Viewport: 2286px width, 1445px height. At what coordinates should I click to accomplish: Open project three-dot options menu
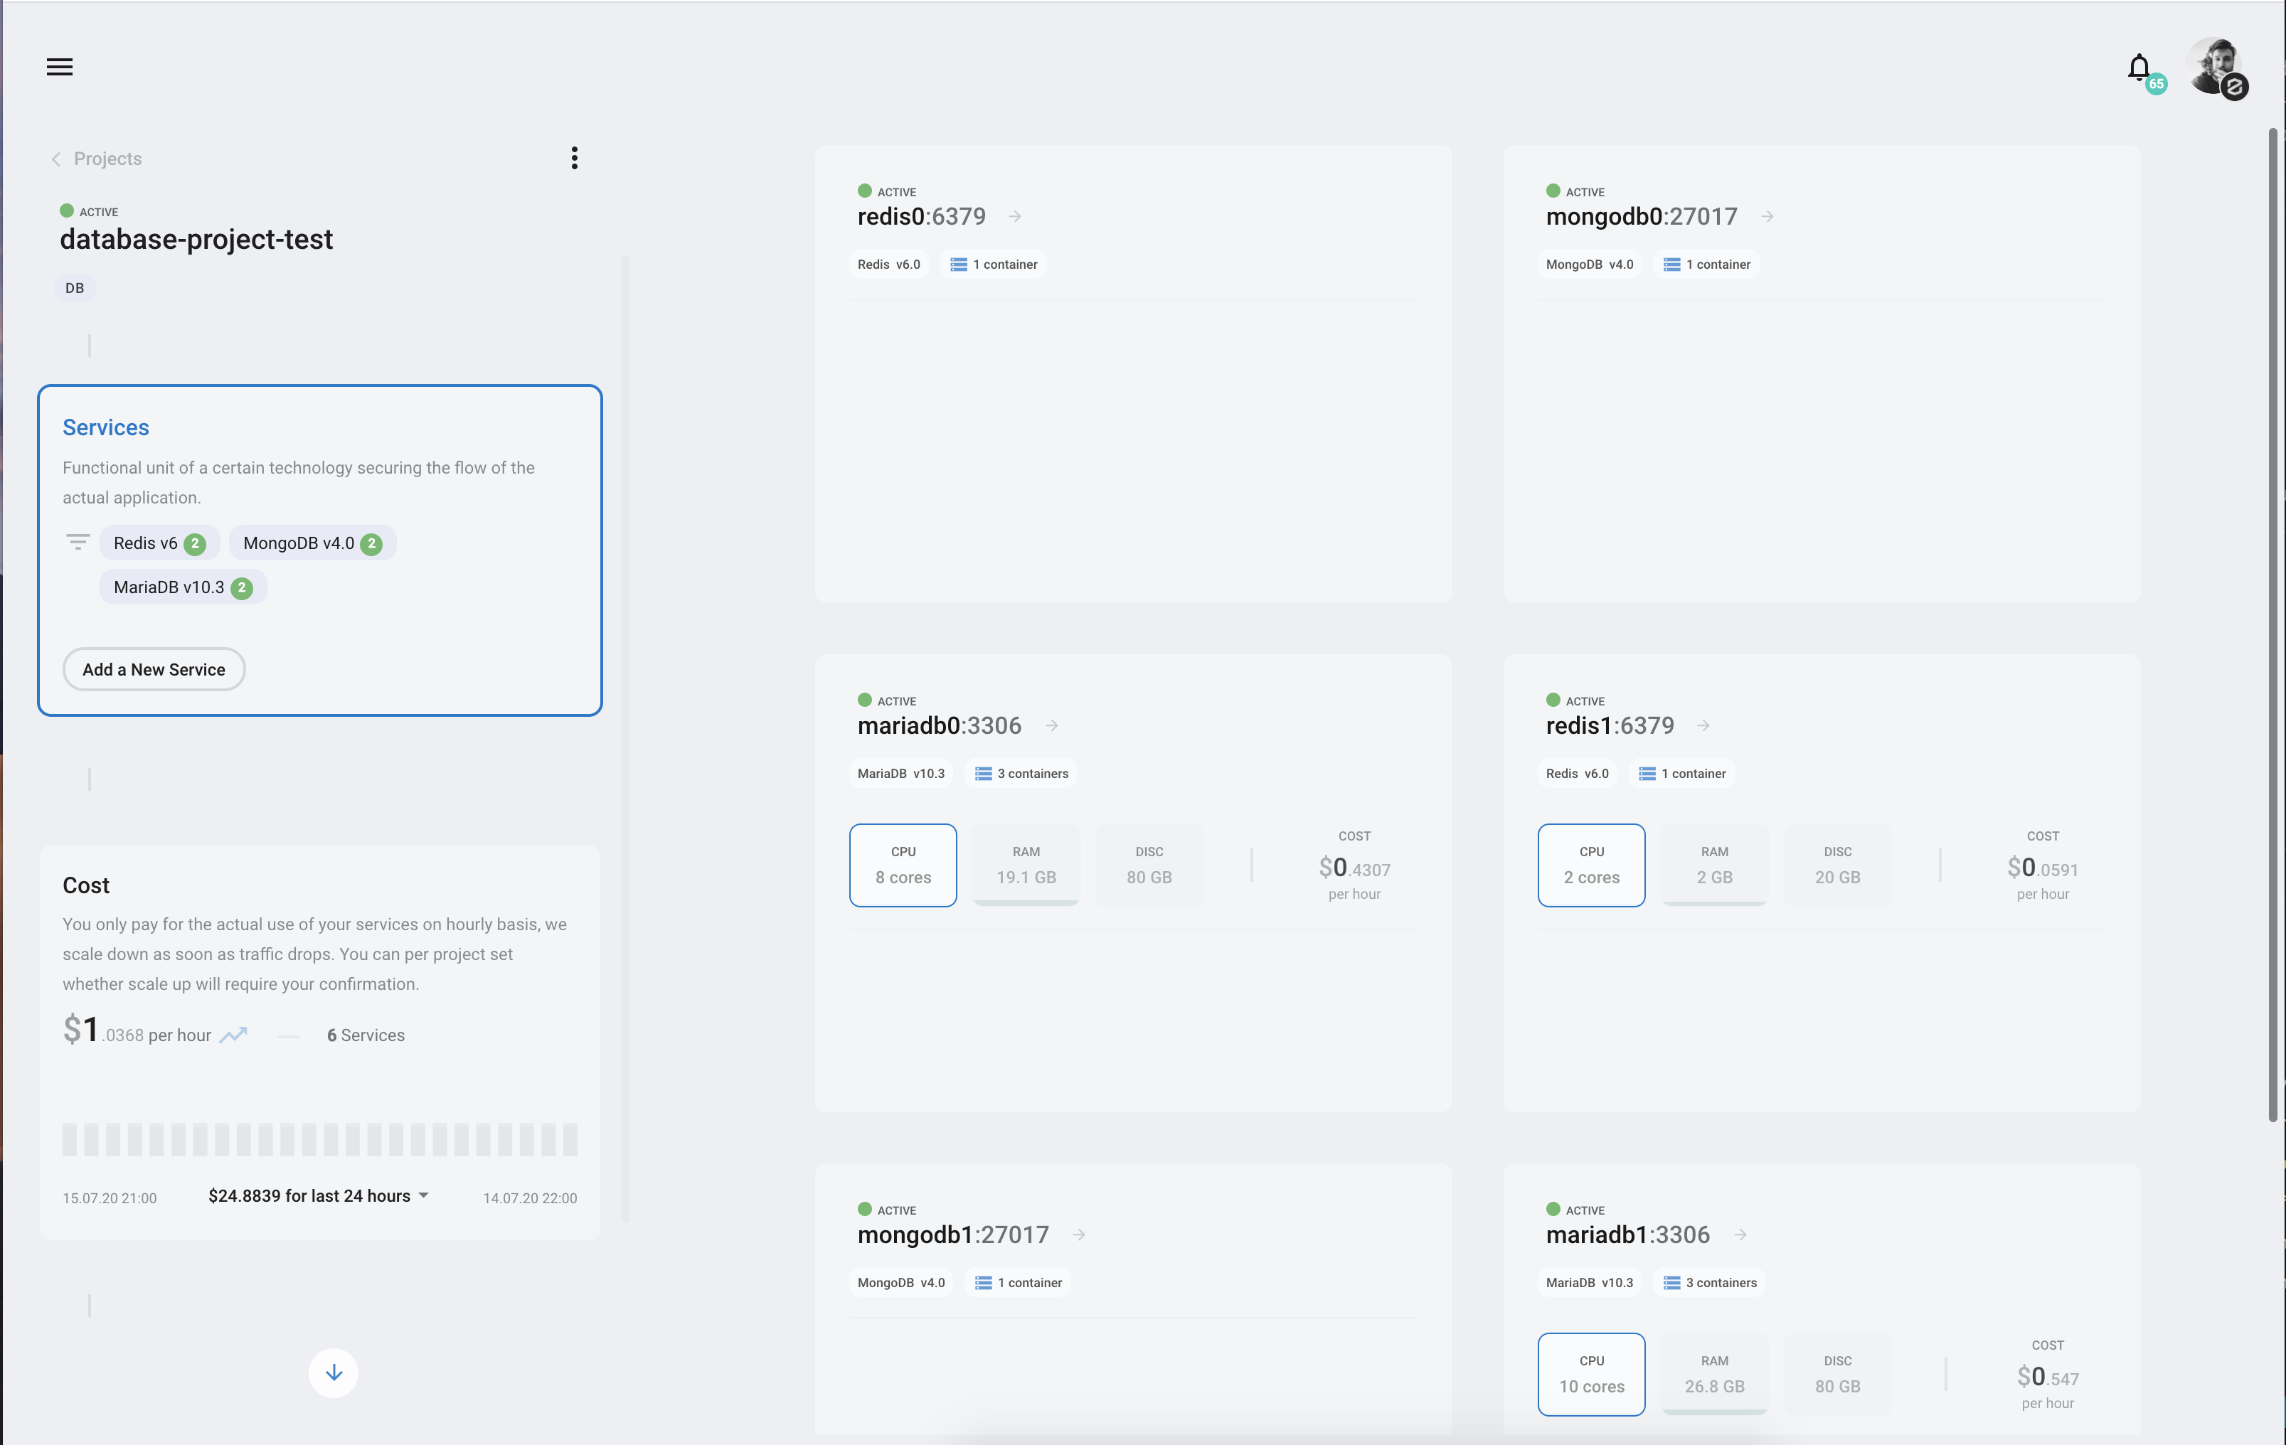coord(575,158)
